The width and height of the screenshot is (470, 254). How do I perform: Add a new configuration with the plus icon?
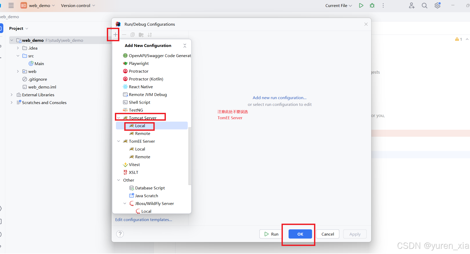tap(115, 35)
